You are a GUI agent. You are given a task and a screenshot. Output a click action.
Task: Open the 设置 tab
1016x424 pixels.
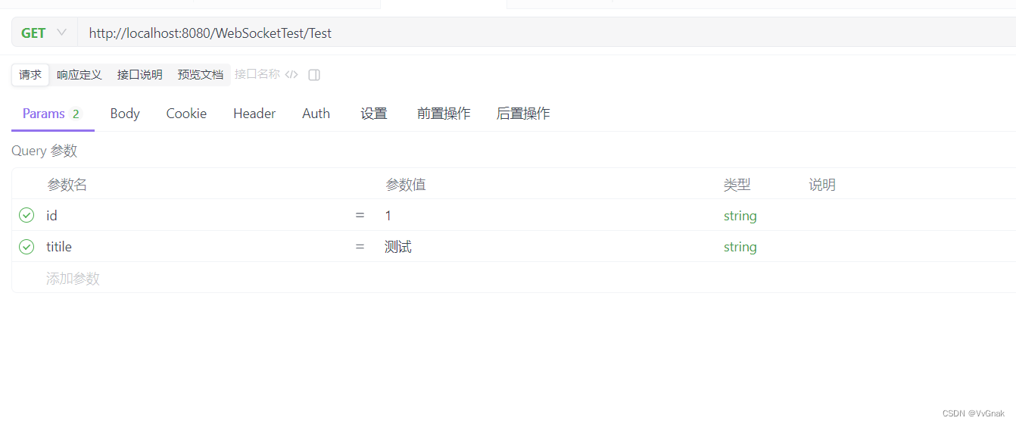374,114
